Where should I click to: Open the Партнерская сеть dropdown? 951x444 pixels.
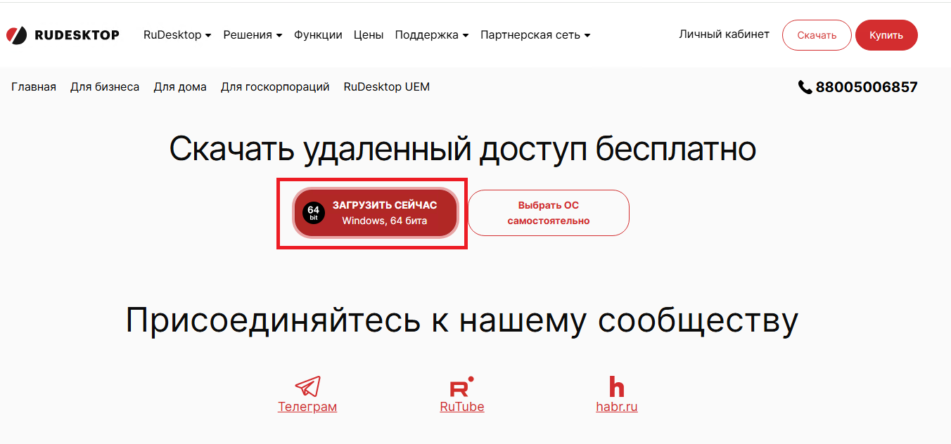[535, 35]
